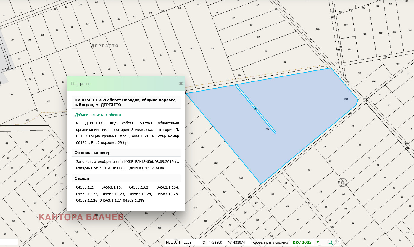
Task: Click neighbor ID 04563.1.104
Action: click(x=168, y=187)
